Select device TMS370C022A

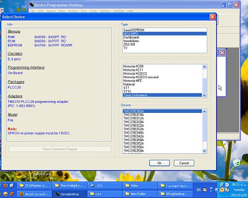coord(163,126)
